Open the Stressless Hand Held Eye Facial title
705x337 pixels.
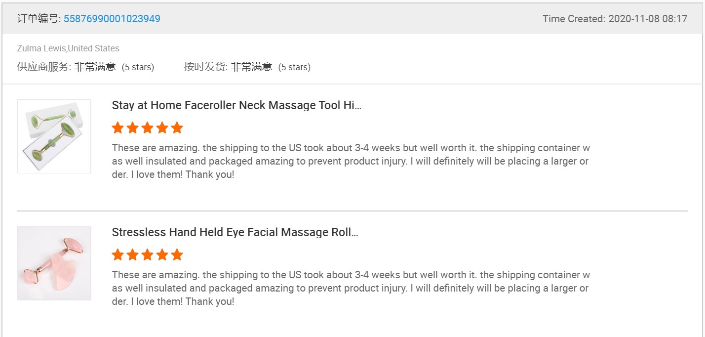pyautogui.click(x=235, y=232)
